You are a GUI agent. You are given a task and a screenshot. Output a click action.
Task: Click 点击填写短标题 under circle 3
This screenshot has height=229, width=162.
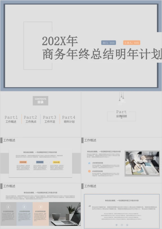[x=40, y=211]
